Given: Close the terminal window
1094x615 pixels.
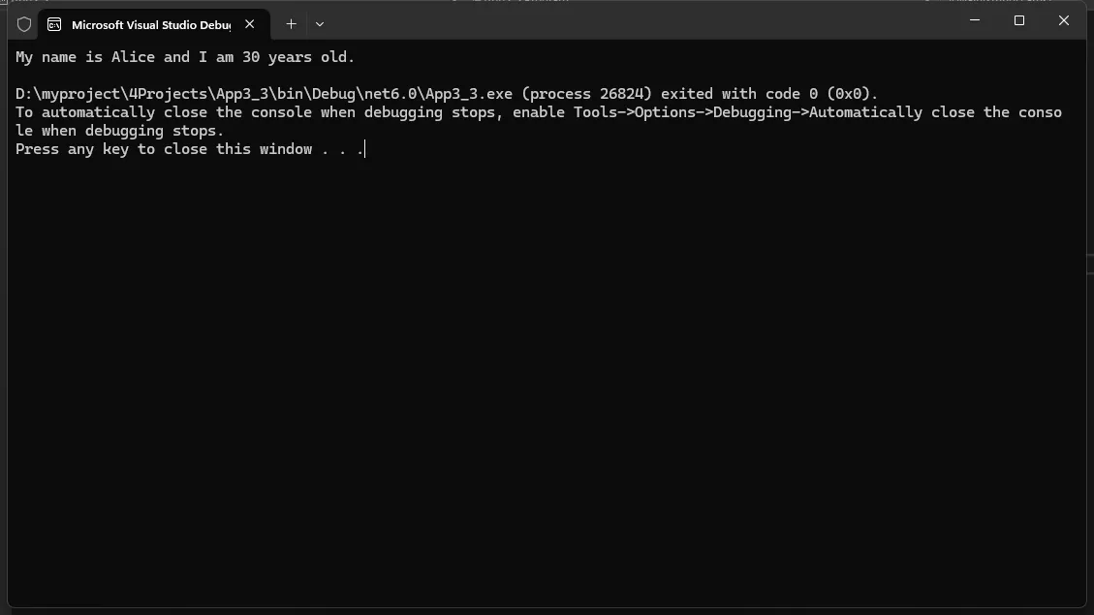Looking at the screenshot, I should [x=1063, y=21].
